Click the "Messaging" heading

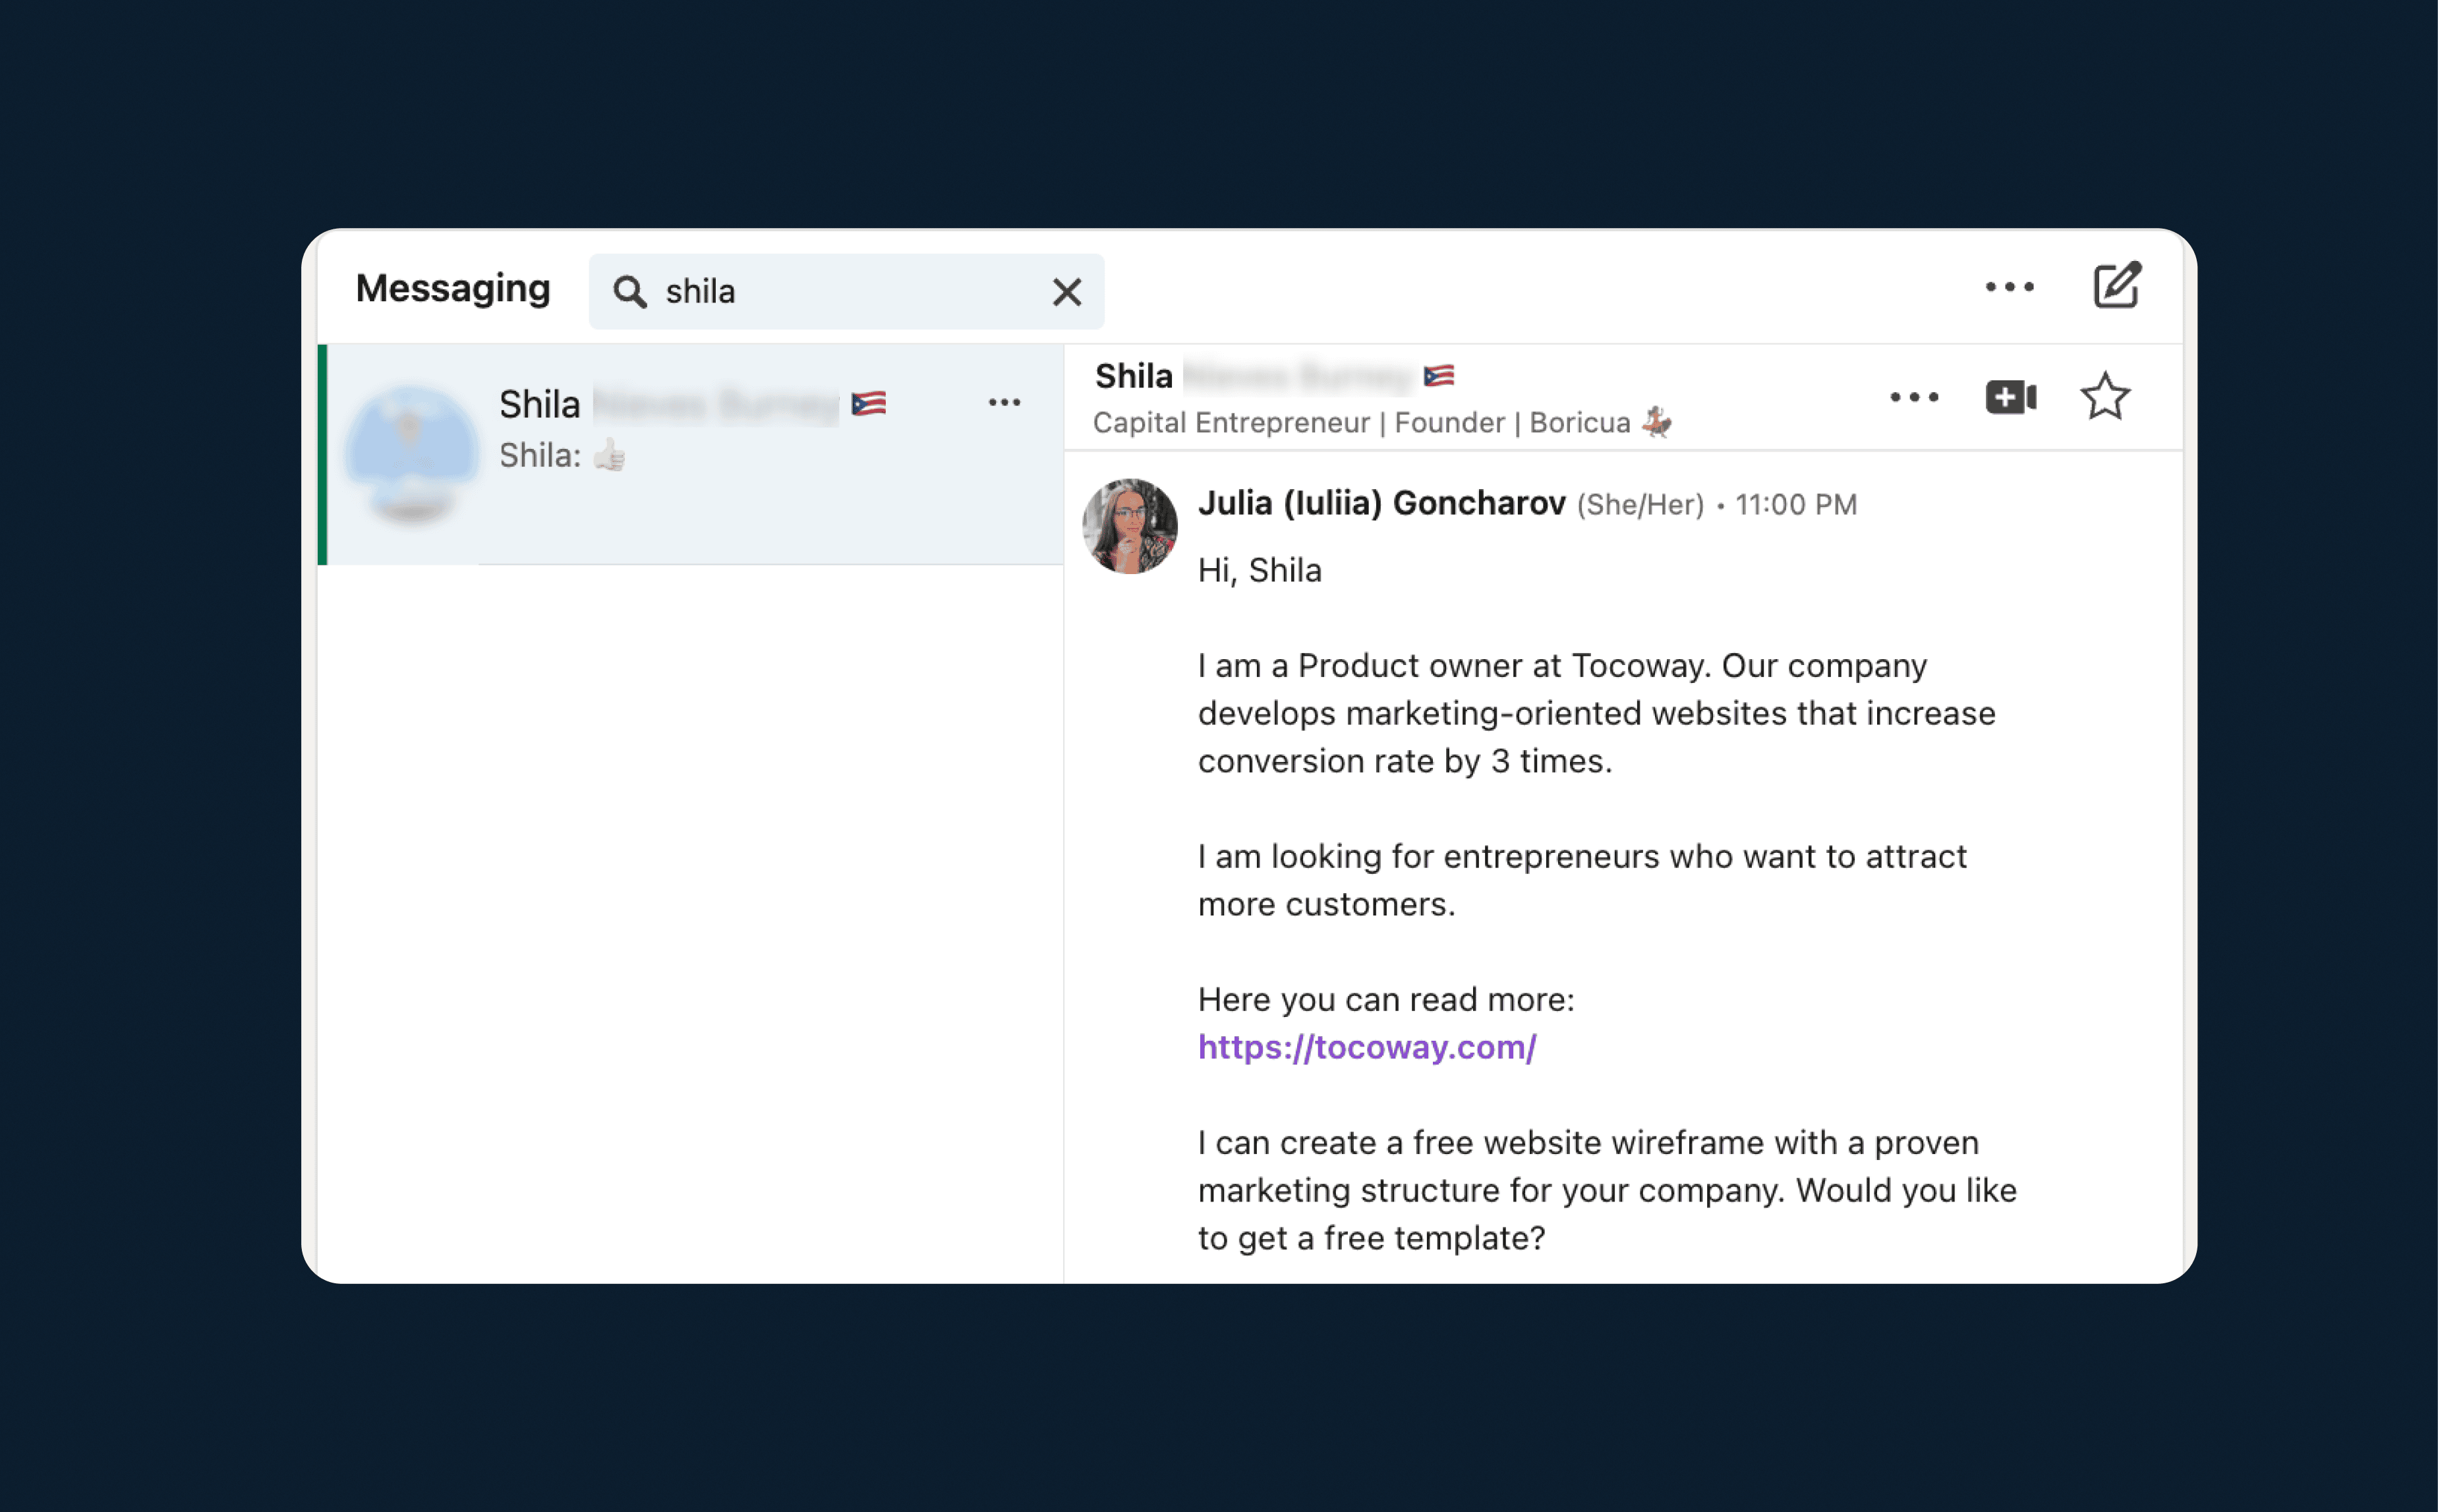tap(453, 289)
